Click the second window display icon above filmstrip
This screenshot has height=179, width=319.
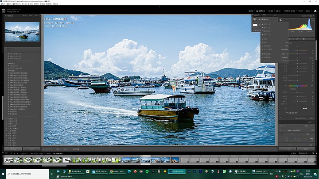pyautogui.click(x=7, y=153)
